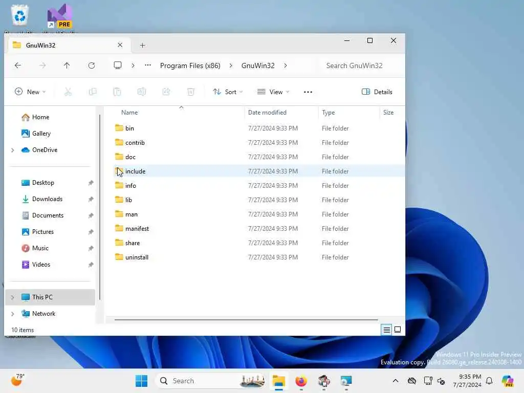Image resolution: width=524 pixels, height=393 pixels.
Task: Switch to details list view icon in status bar
Action: (x=387, y=330)
